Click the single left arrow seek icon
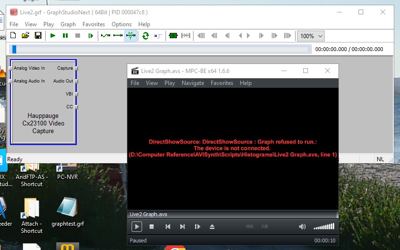 (240, 35)
